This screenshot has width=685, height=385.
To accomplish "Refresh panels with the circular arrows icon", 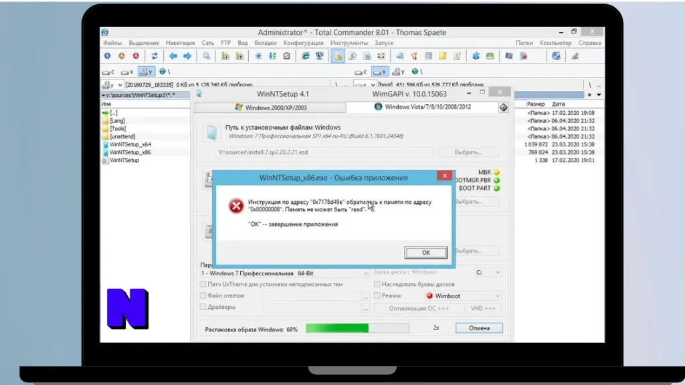I will (x=155, y=56).
